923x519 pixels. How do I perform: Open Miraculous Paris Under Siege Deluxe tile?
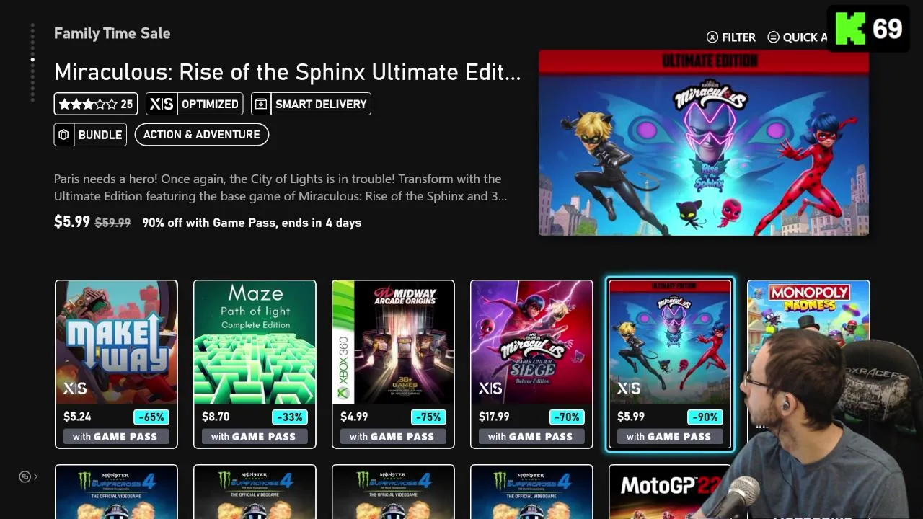(x=531, y=364)
